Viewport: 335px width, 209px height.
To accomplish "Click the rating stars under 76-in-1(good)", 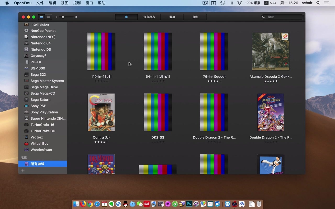I will [x=214, y=81].
